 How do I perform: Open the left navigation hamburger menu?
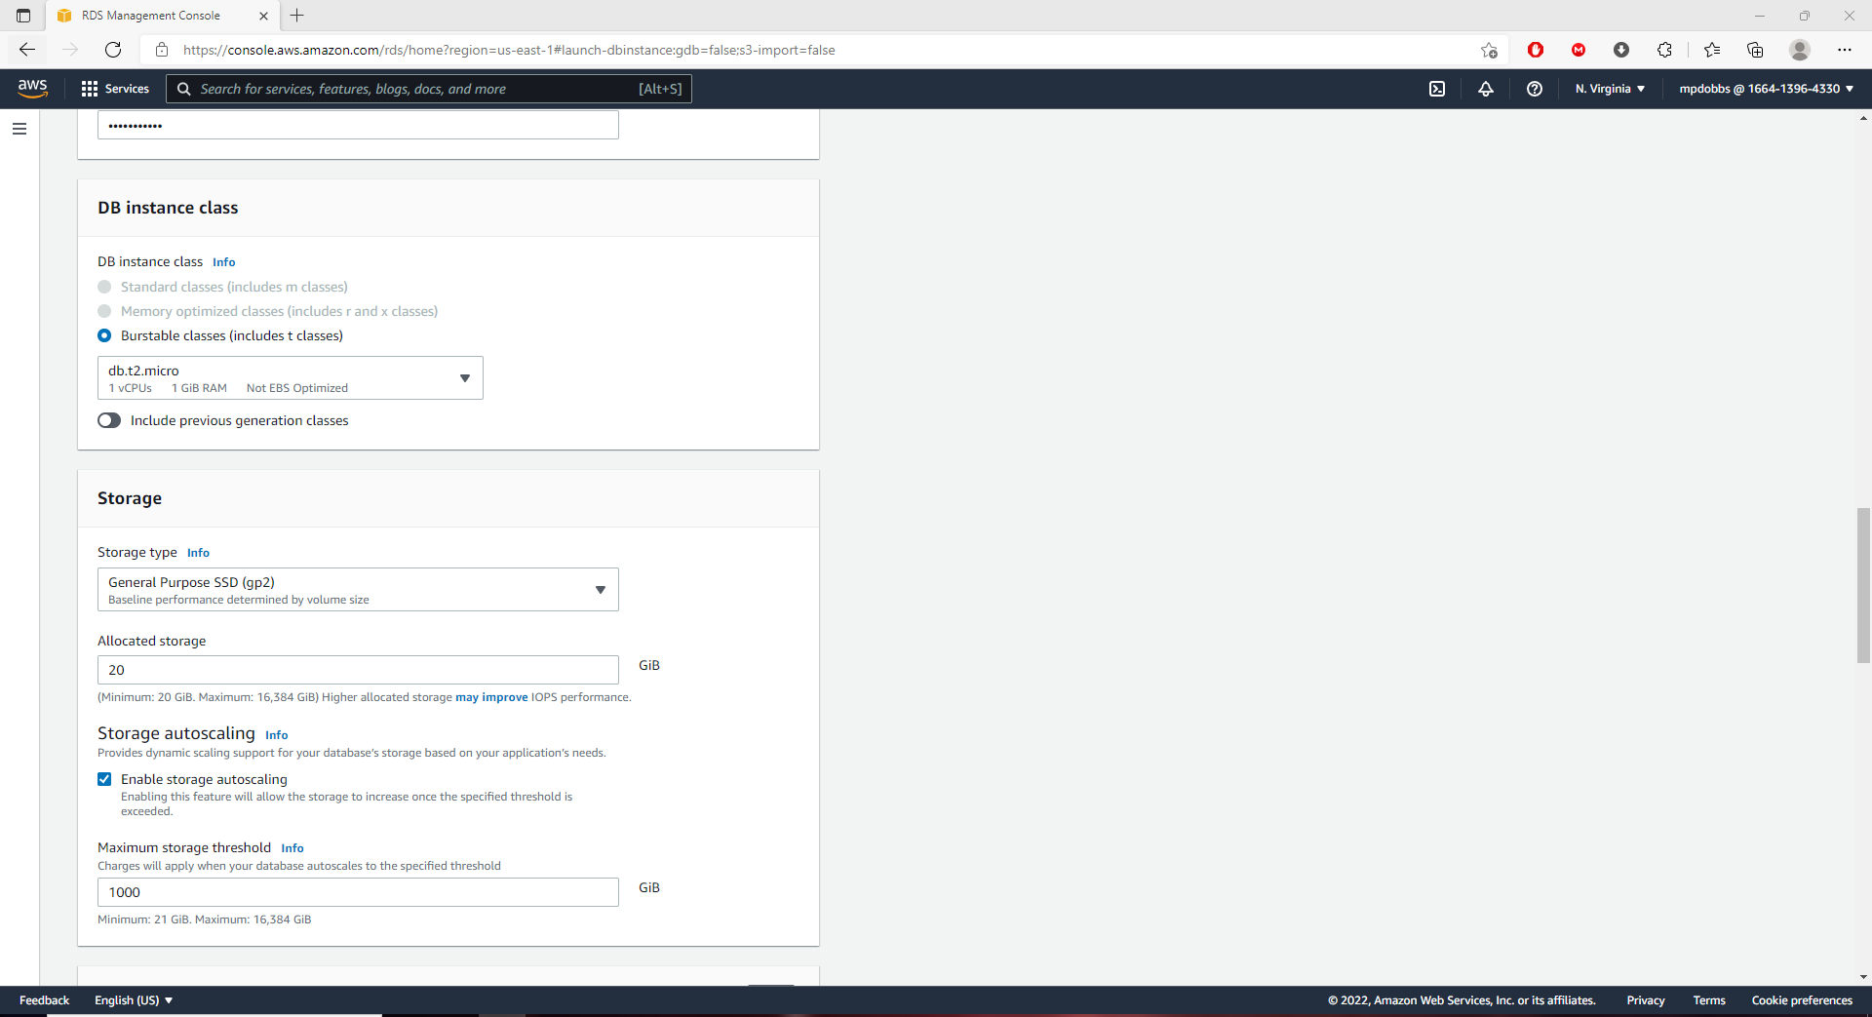[x=19, y=129]
